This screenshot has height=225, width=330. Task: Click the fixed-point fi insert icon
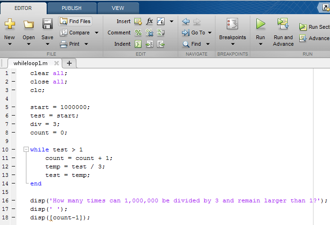pyautogui.click(x=161, y=21)
